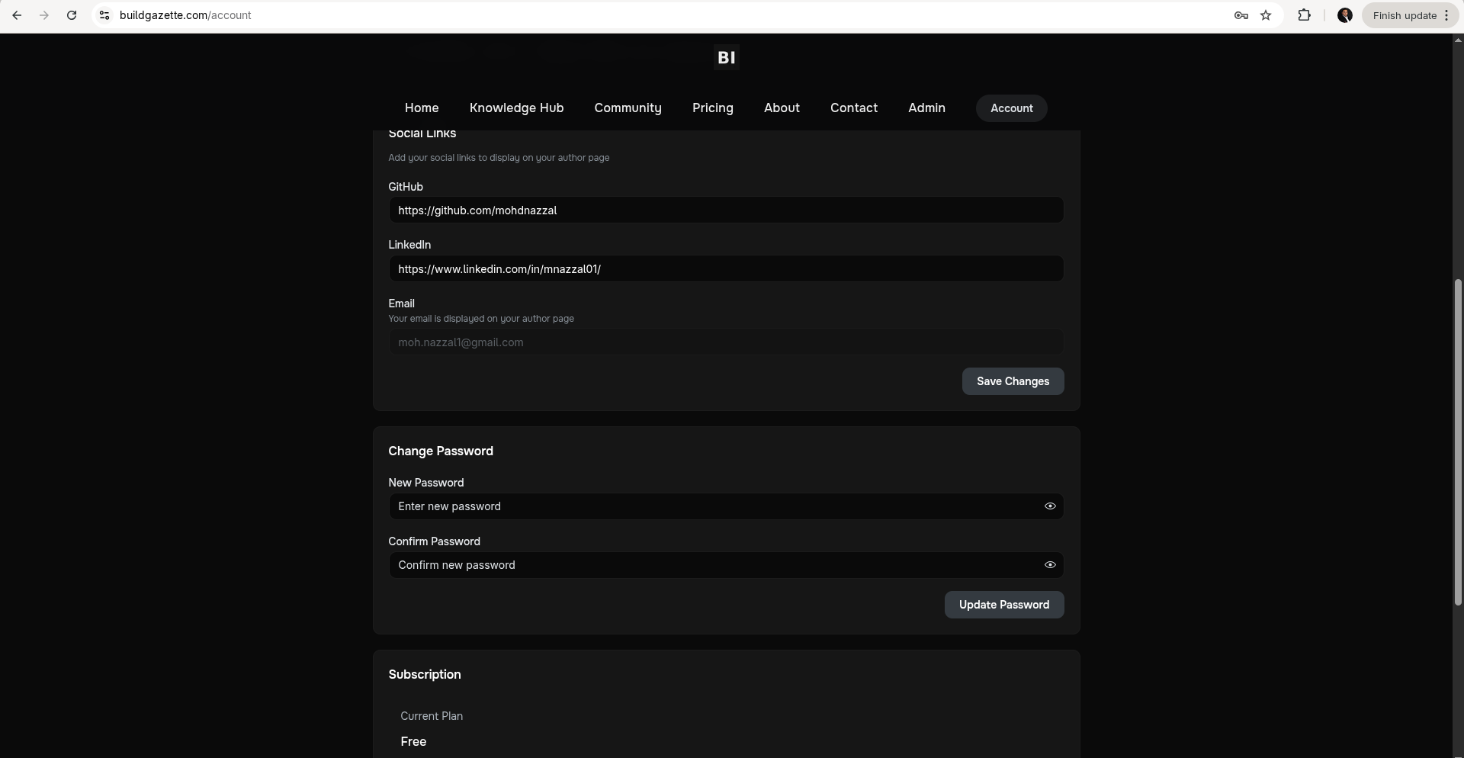Click the Free plan value
The height and width of the screenshot is (758, 1464).
[413, 742]
